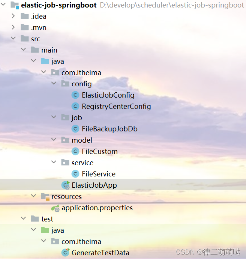Click the resources root folder icon

(45, 197)
